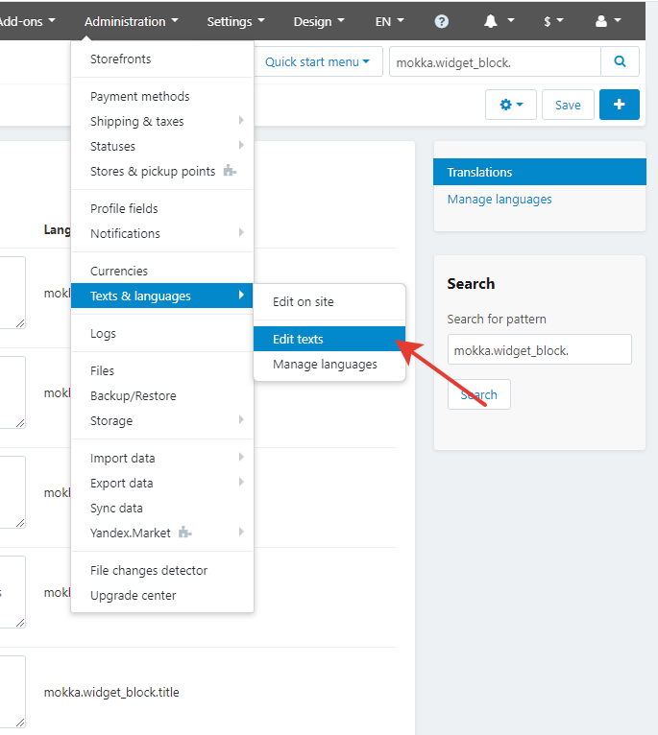Image resolution: width=658 pixels, height=735 pixels.
Task: Open Upgrade center from the menu
Action: (134, 596)
